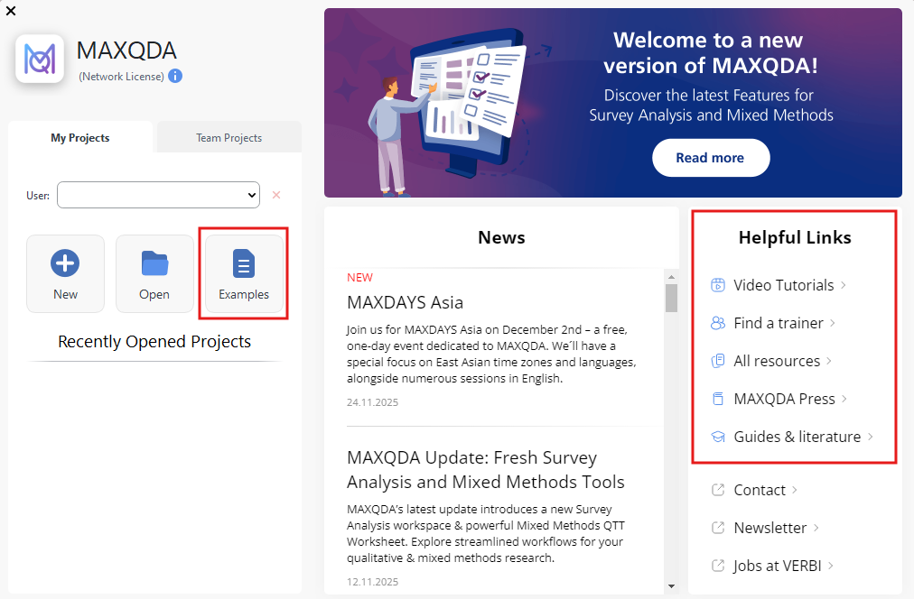Expand the Newsletter chevron
Viewport: 914px width, 599px height.
[816, 528]
